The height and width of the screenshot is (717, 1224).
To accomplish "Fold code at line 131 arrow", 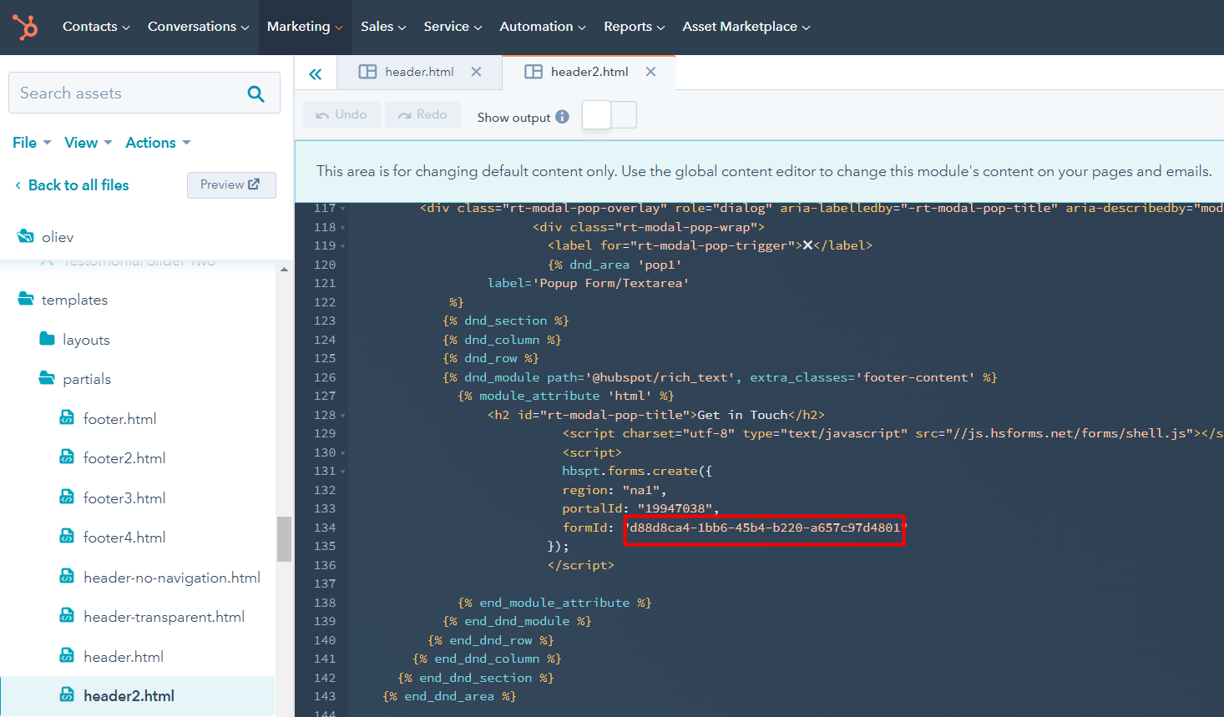I will [342, 472].
